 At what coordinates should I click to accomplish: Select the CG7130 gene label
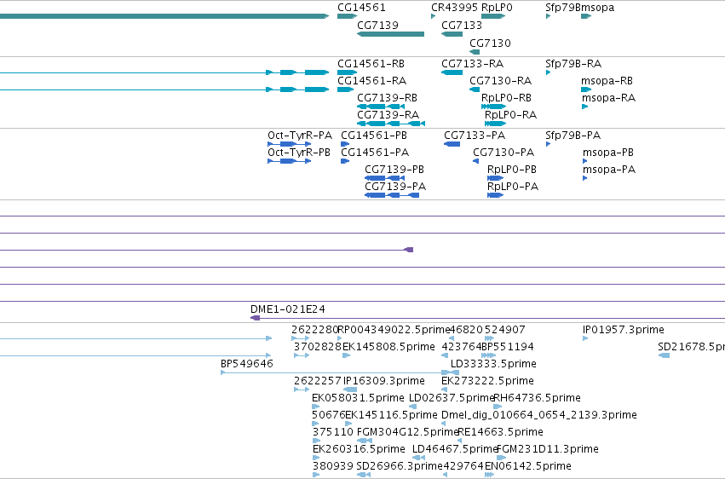tap(490, 43)
